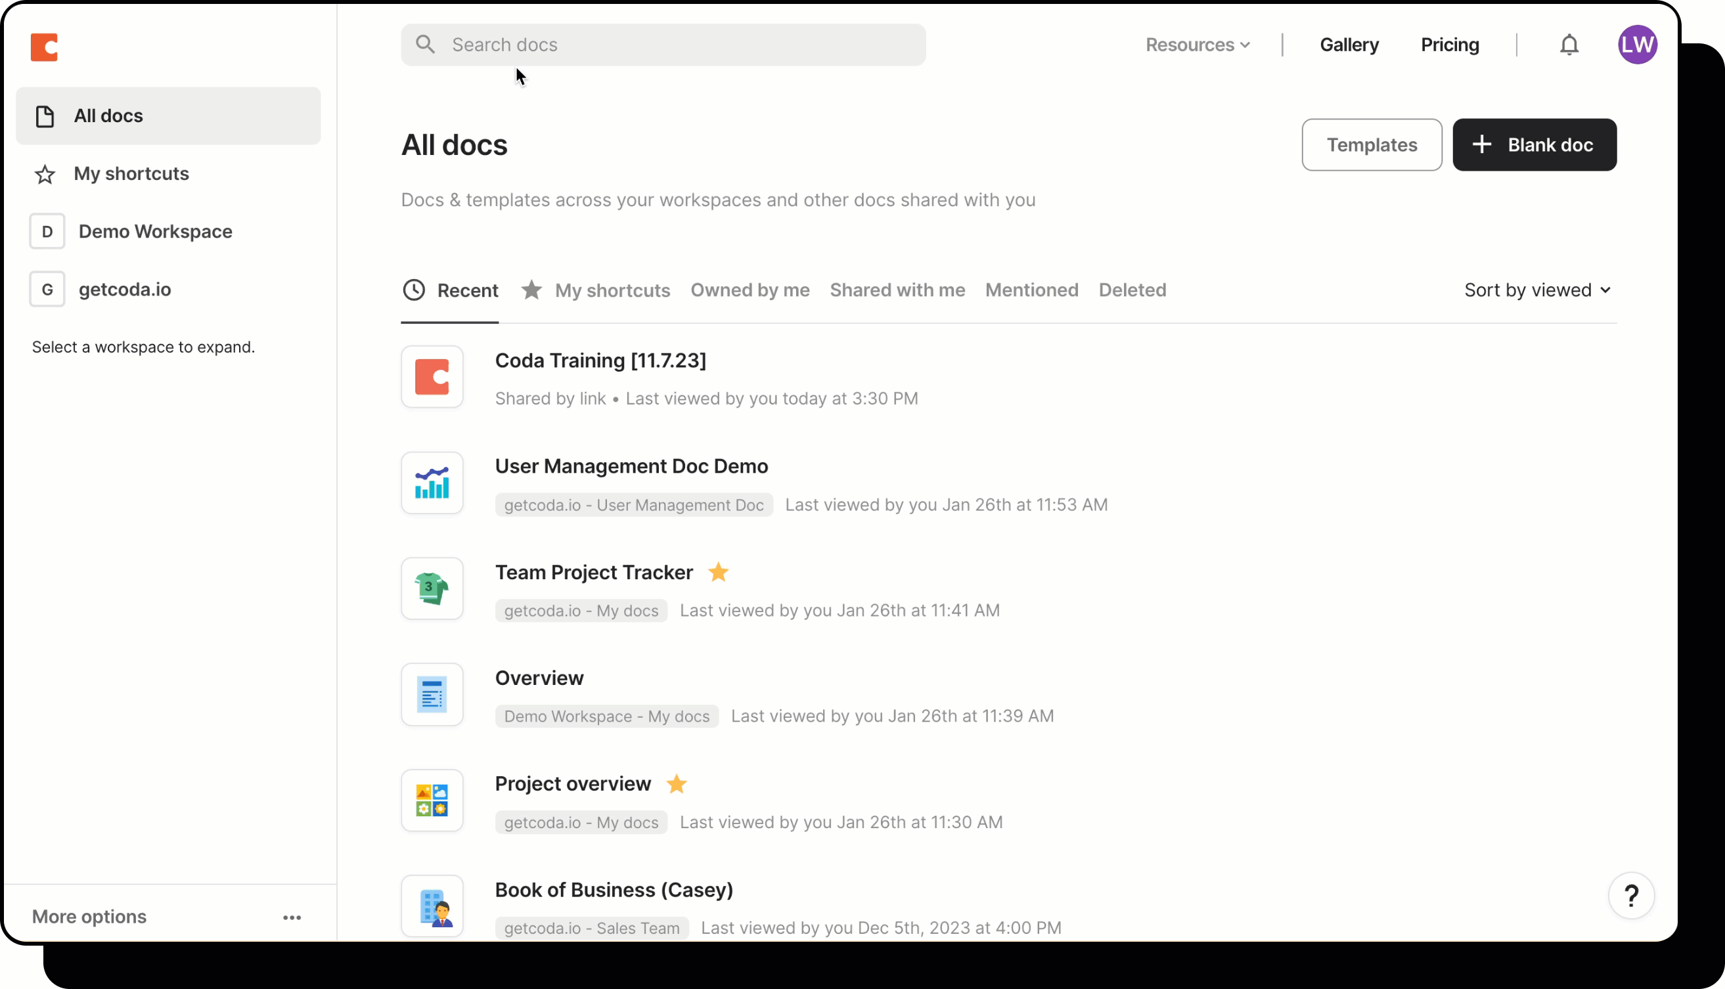Expand the Demo Workspace in sidebar
The height and width of the screenshot is (989, 1725).
[155, 232]
